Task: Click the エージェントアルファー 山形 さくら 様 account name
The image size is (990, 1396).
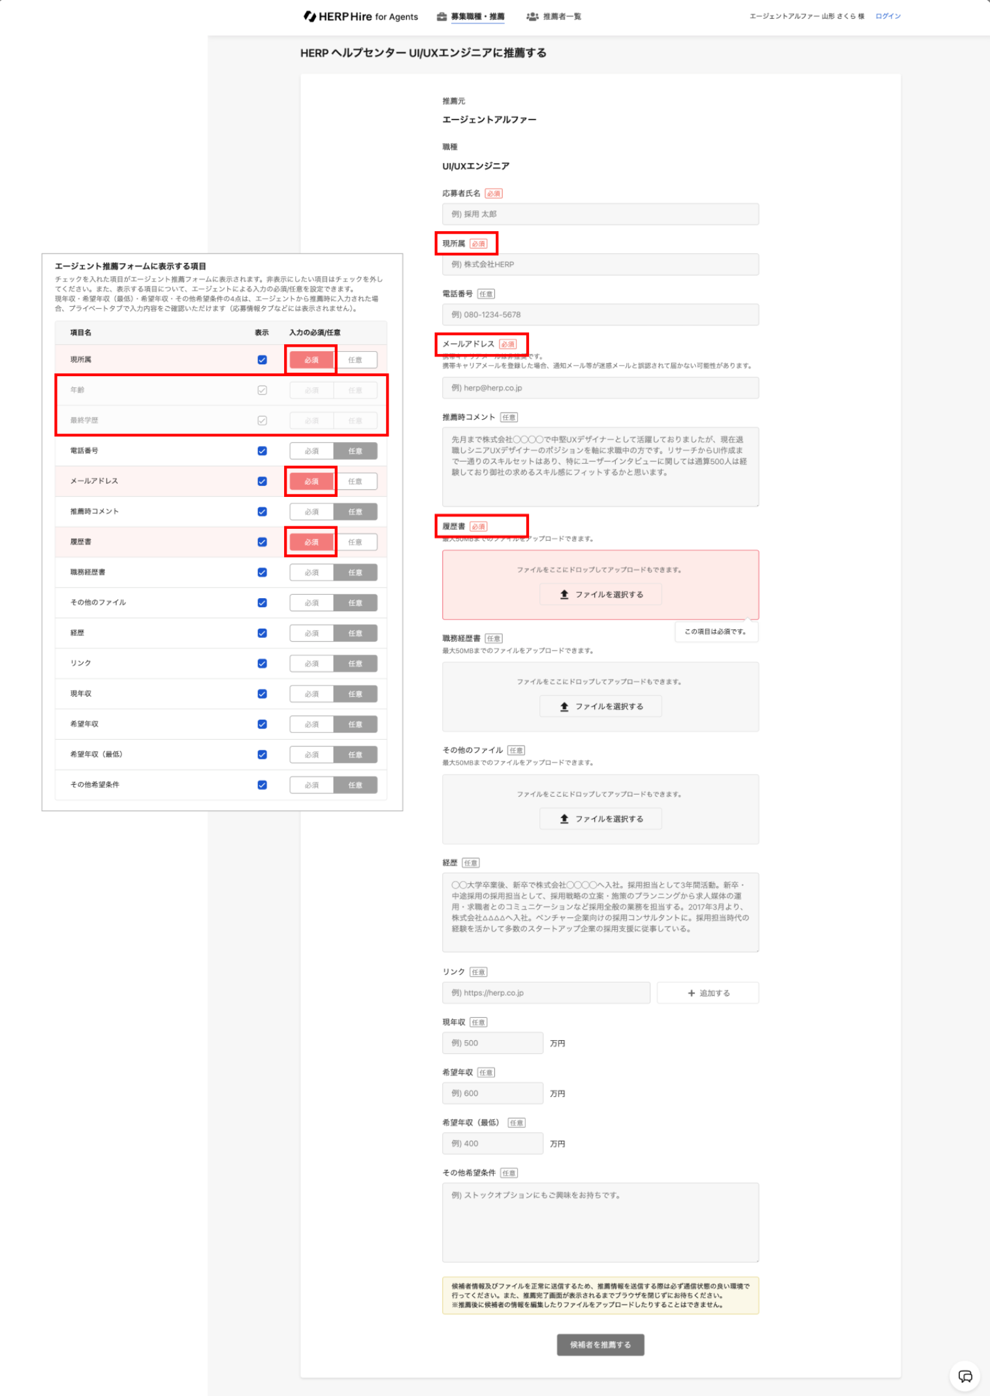Action: (x=806, y=16)
